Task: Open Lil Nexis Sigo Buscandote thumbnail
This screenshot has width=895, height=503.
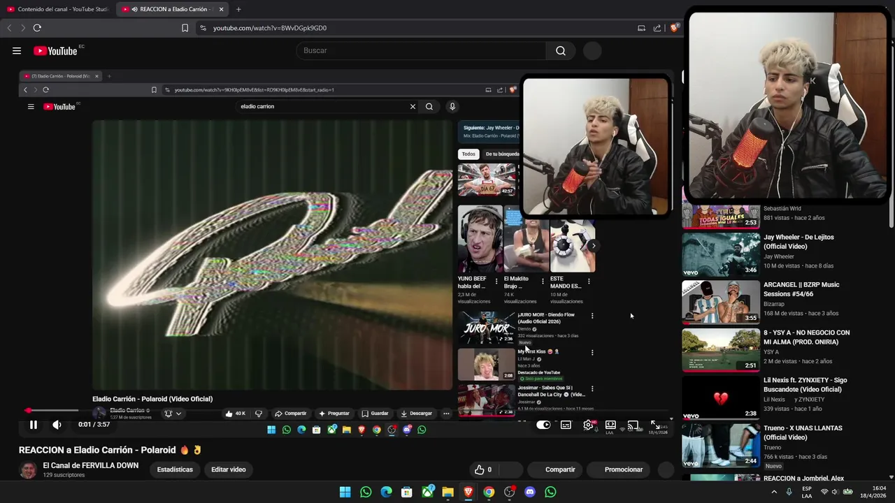Action: point(721,398)
